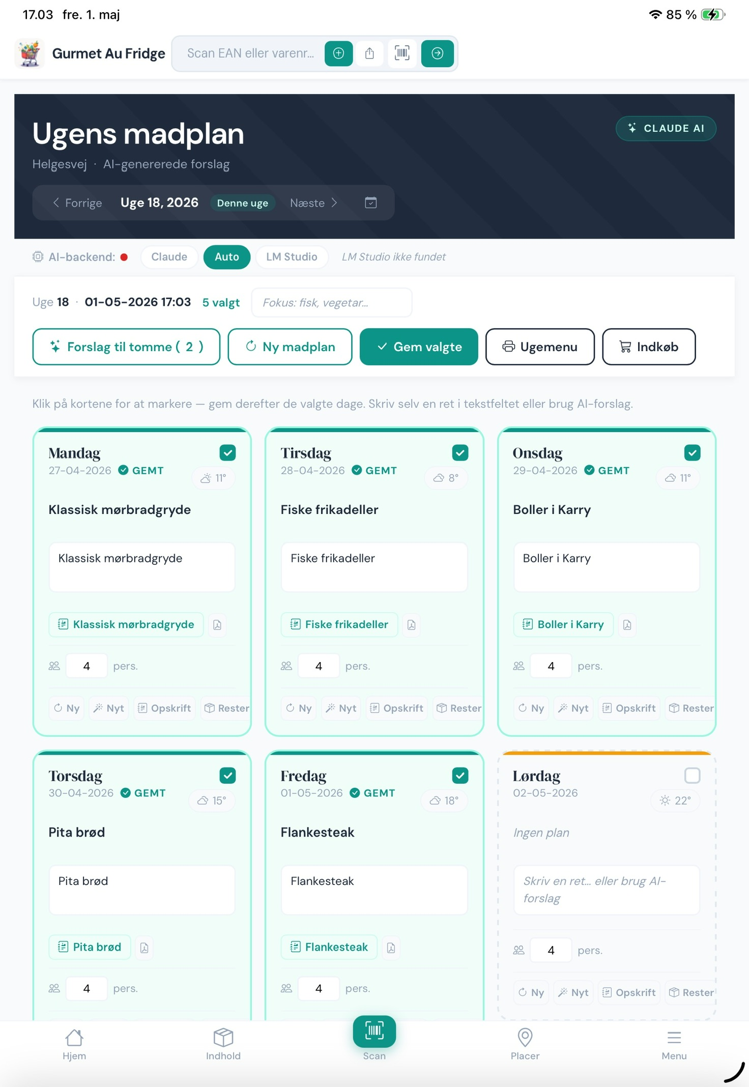
Task: Click Rester on Mandag card
Action: pyautogui.click(x=226, y=708)
